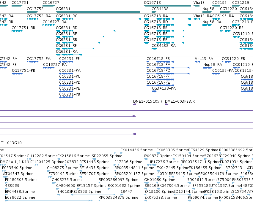Viewport: 253px width, 202px height.
Task: Select the CG6195 gene label
Action: coord(219,3)
